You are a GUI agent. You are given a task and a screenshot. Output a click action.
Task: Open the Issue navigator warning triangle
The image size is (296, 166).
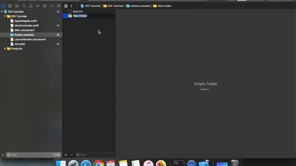coord(31,6)
